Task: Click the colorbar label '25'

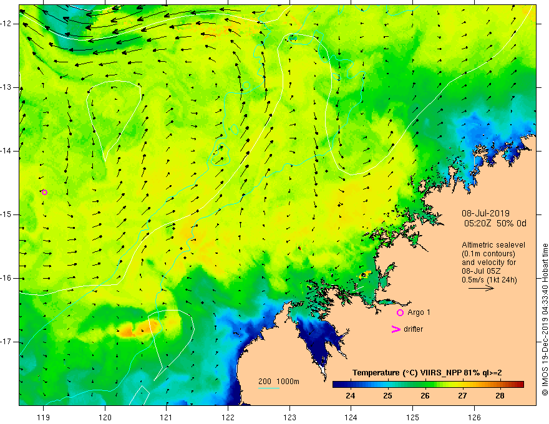Action: 387,396
